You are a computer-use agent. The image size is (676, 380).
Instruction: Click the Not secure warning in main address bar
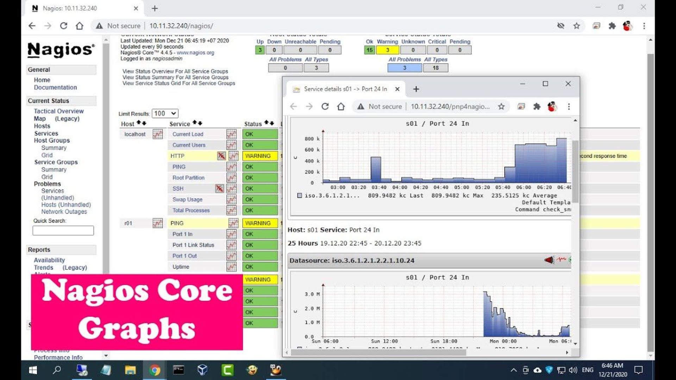coord(118,26)
